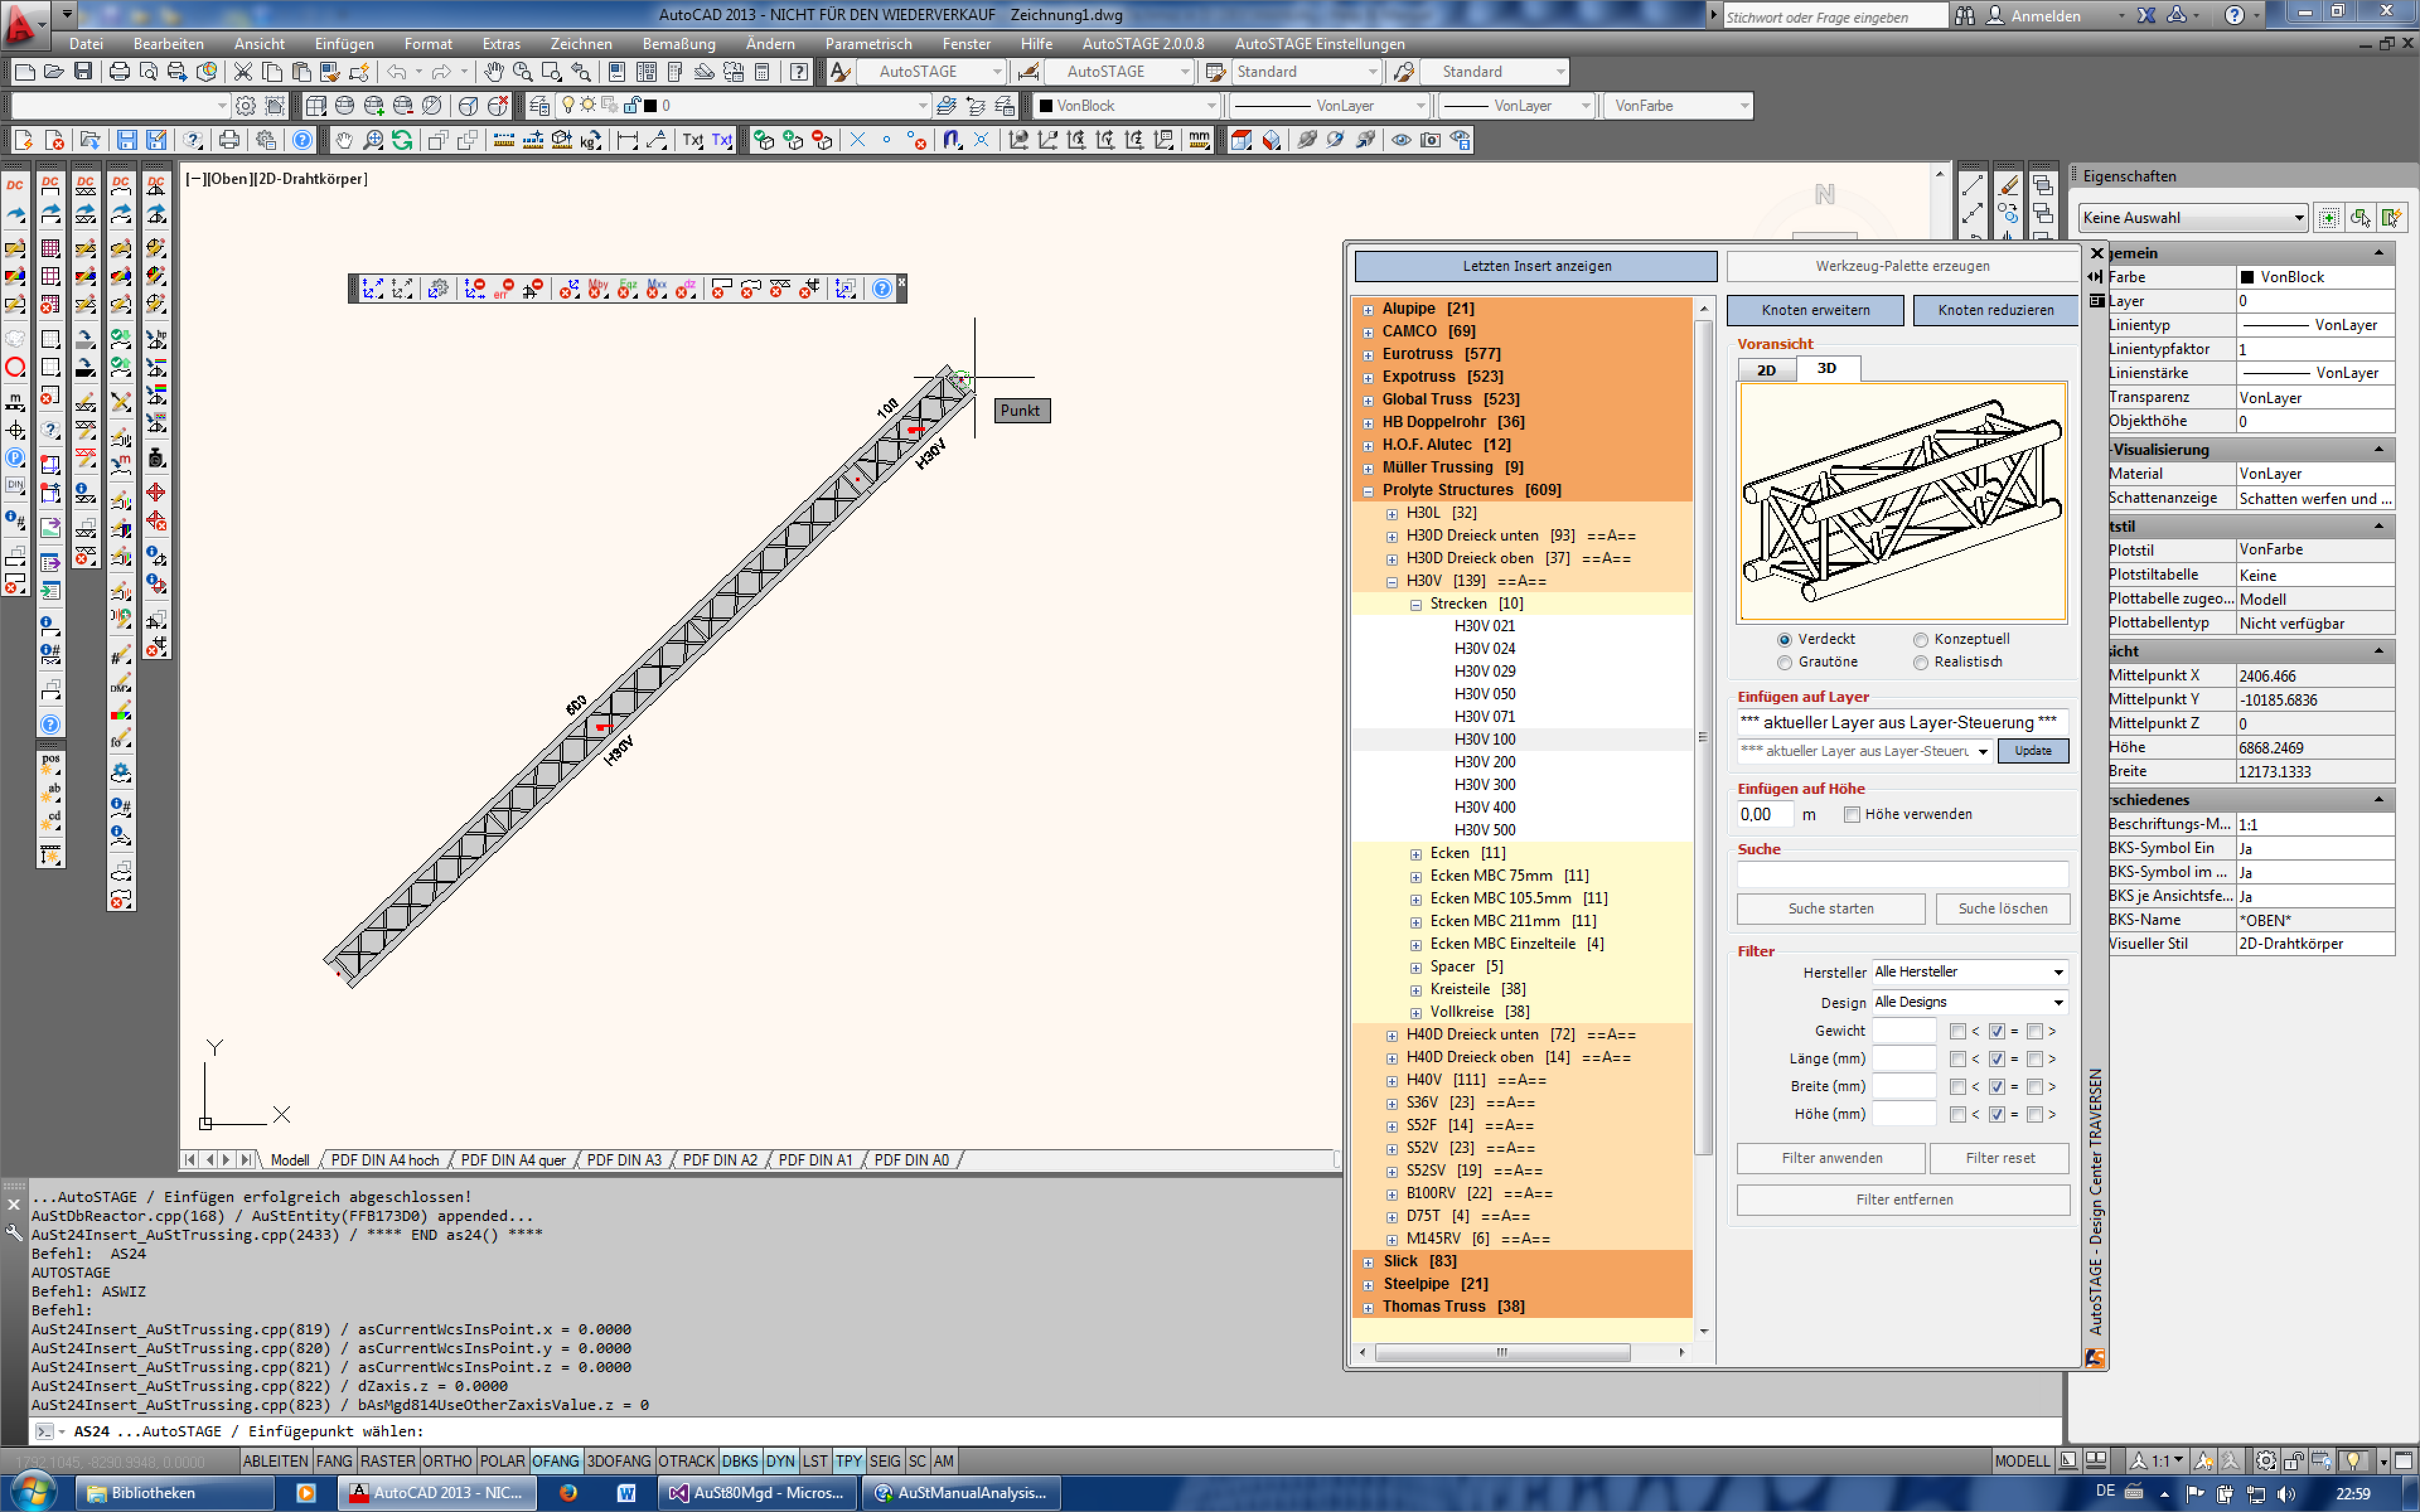Click the kg weight calculation icon

pyautogui.click(x=591, y=140)
